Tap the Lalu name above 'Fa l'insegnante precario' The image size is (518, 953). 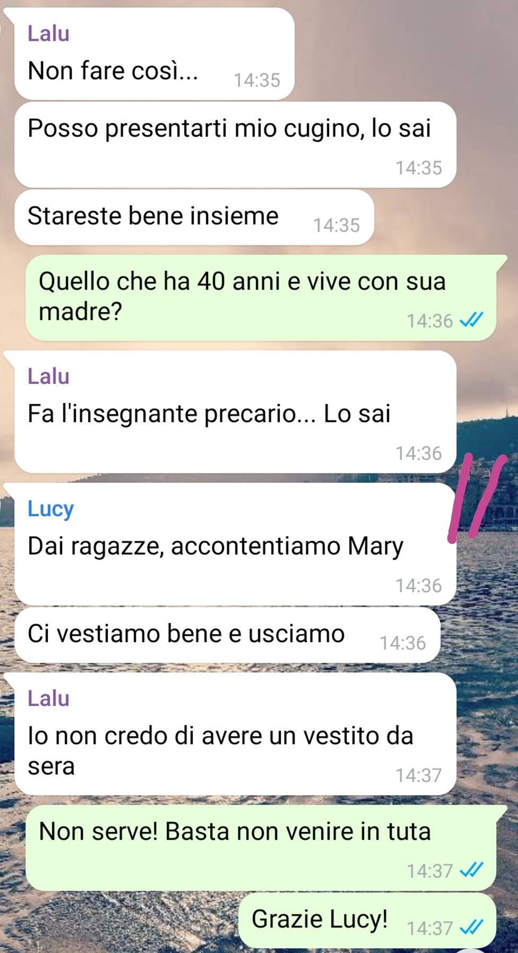(x=48, y=376)
